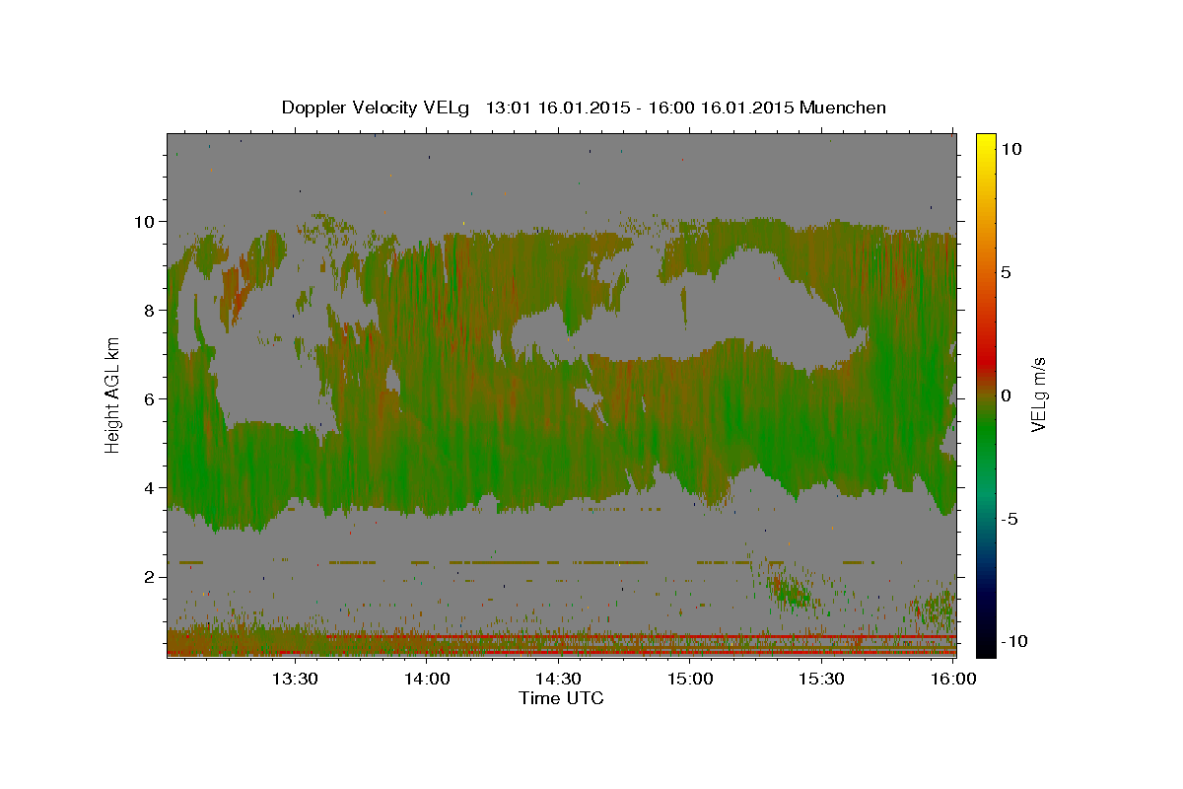Click the 14:00 time tick label
The image size is (1183, 789).
[427, 679]
